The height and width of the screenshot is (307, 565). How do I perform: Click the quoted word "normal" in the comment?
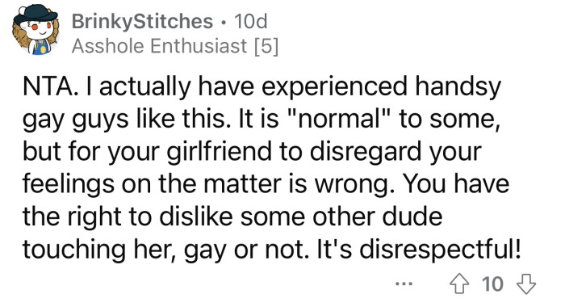coord(338,119)
